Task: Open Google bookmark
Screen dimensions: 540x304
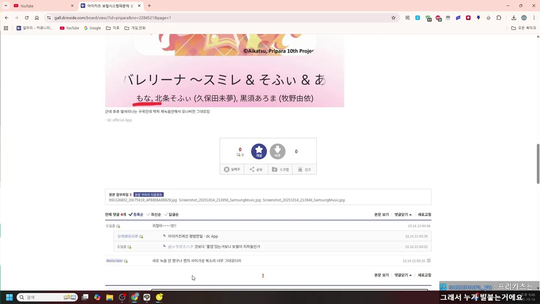Action: tap(92, 28)
